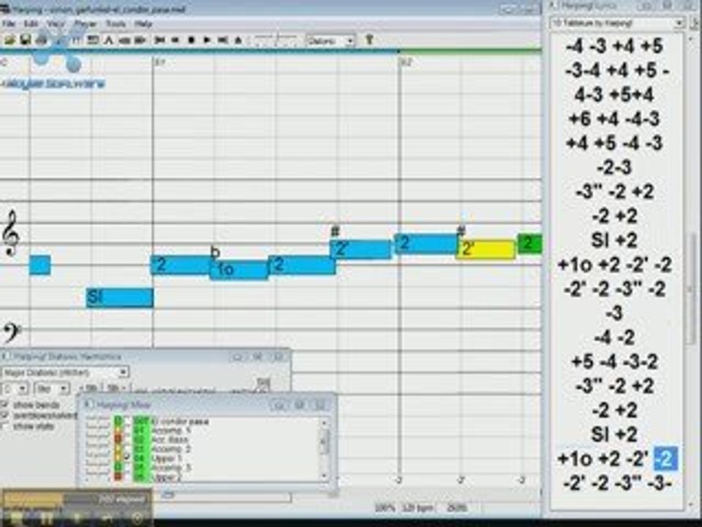Toggle the overblows/valved checkbox
Viewport: 702px width, 527px height.
pyautogui.click(x=5, y=416)
